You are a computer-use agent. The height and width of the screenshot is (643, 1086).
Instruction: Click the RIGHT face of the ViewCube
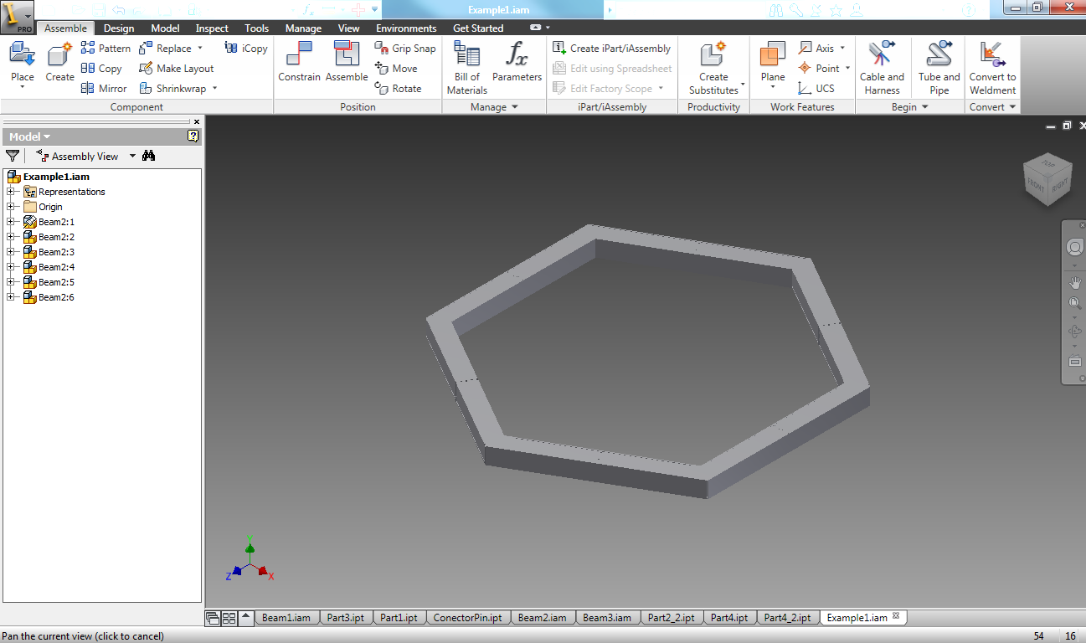point(1060,183)
